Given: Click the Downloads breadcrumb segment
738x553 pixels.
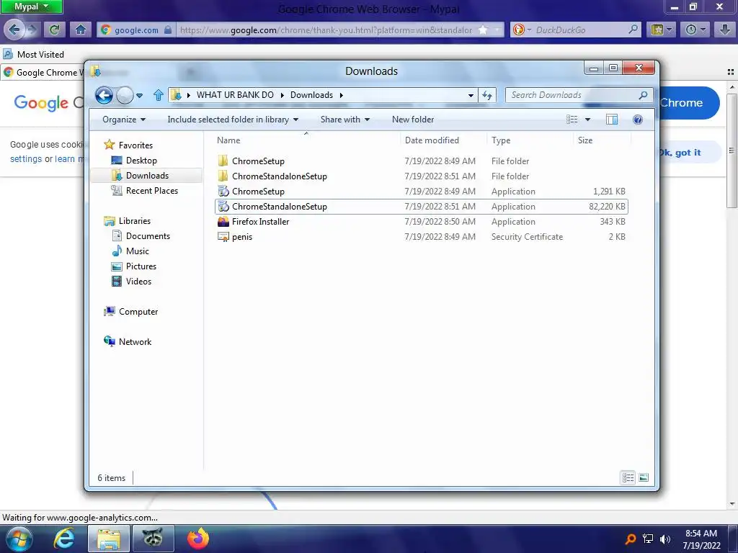Looking at the screenshot, I should 311,95.
